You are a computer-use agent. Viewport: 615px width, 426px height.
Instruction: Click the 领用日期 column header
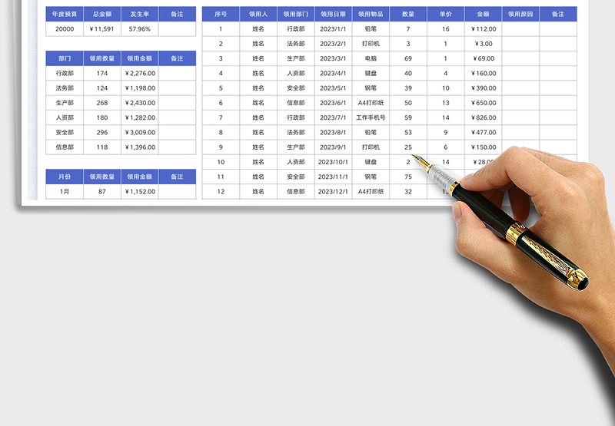click(x=333, y=14)
